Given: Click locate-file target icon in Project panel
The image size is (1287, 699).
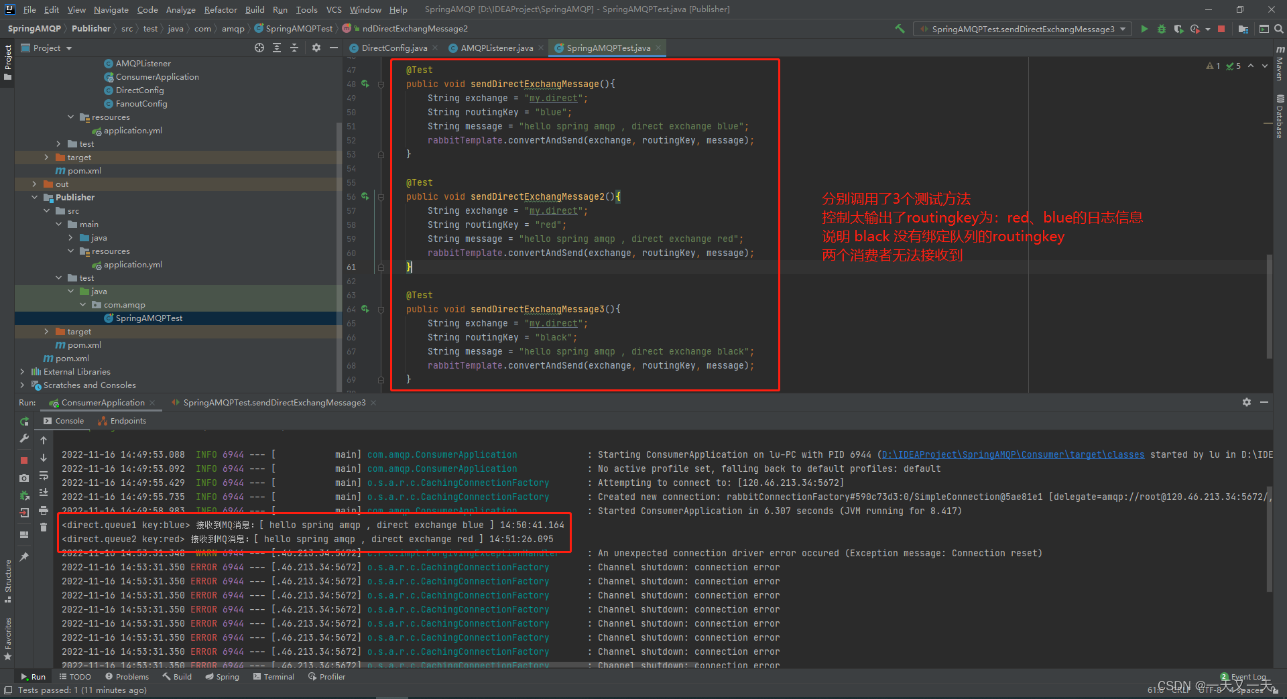Looking at the screenshot, I should [x=259, y=48].
